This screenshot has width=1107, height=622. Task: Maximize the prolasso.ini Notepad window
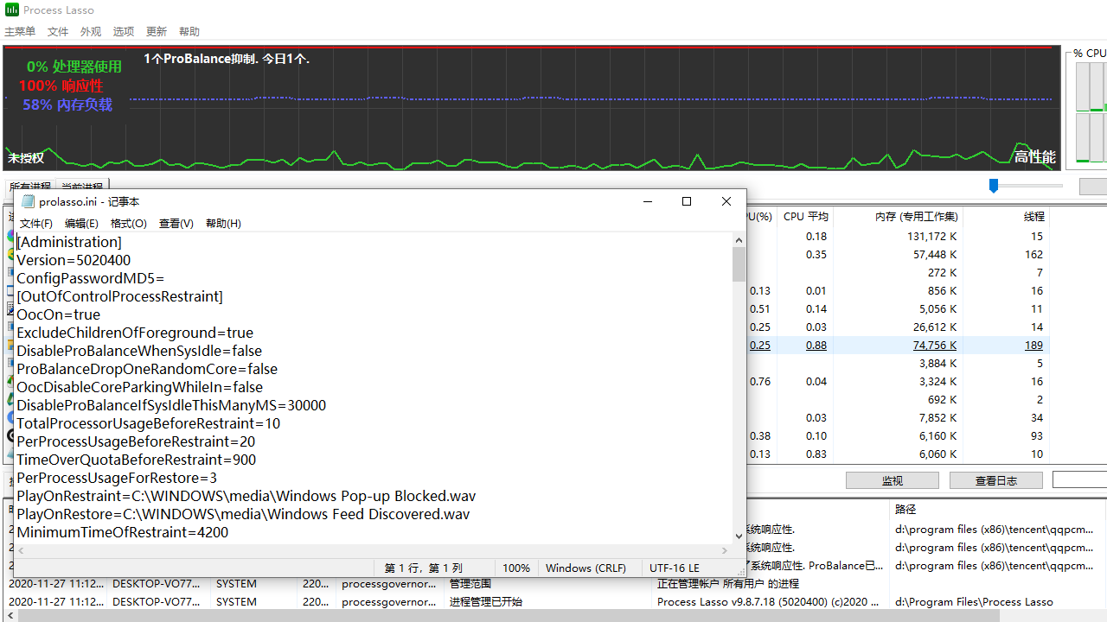tap(687, 201)
